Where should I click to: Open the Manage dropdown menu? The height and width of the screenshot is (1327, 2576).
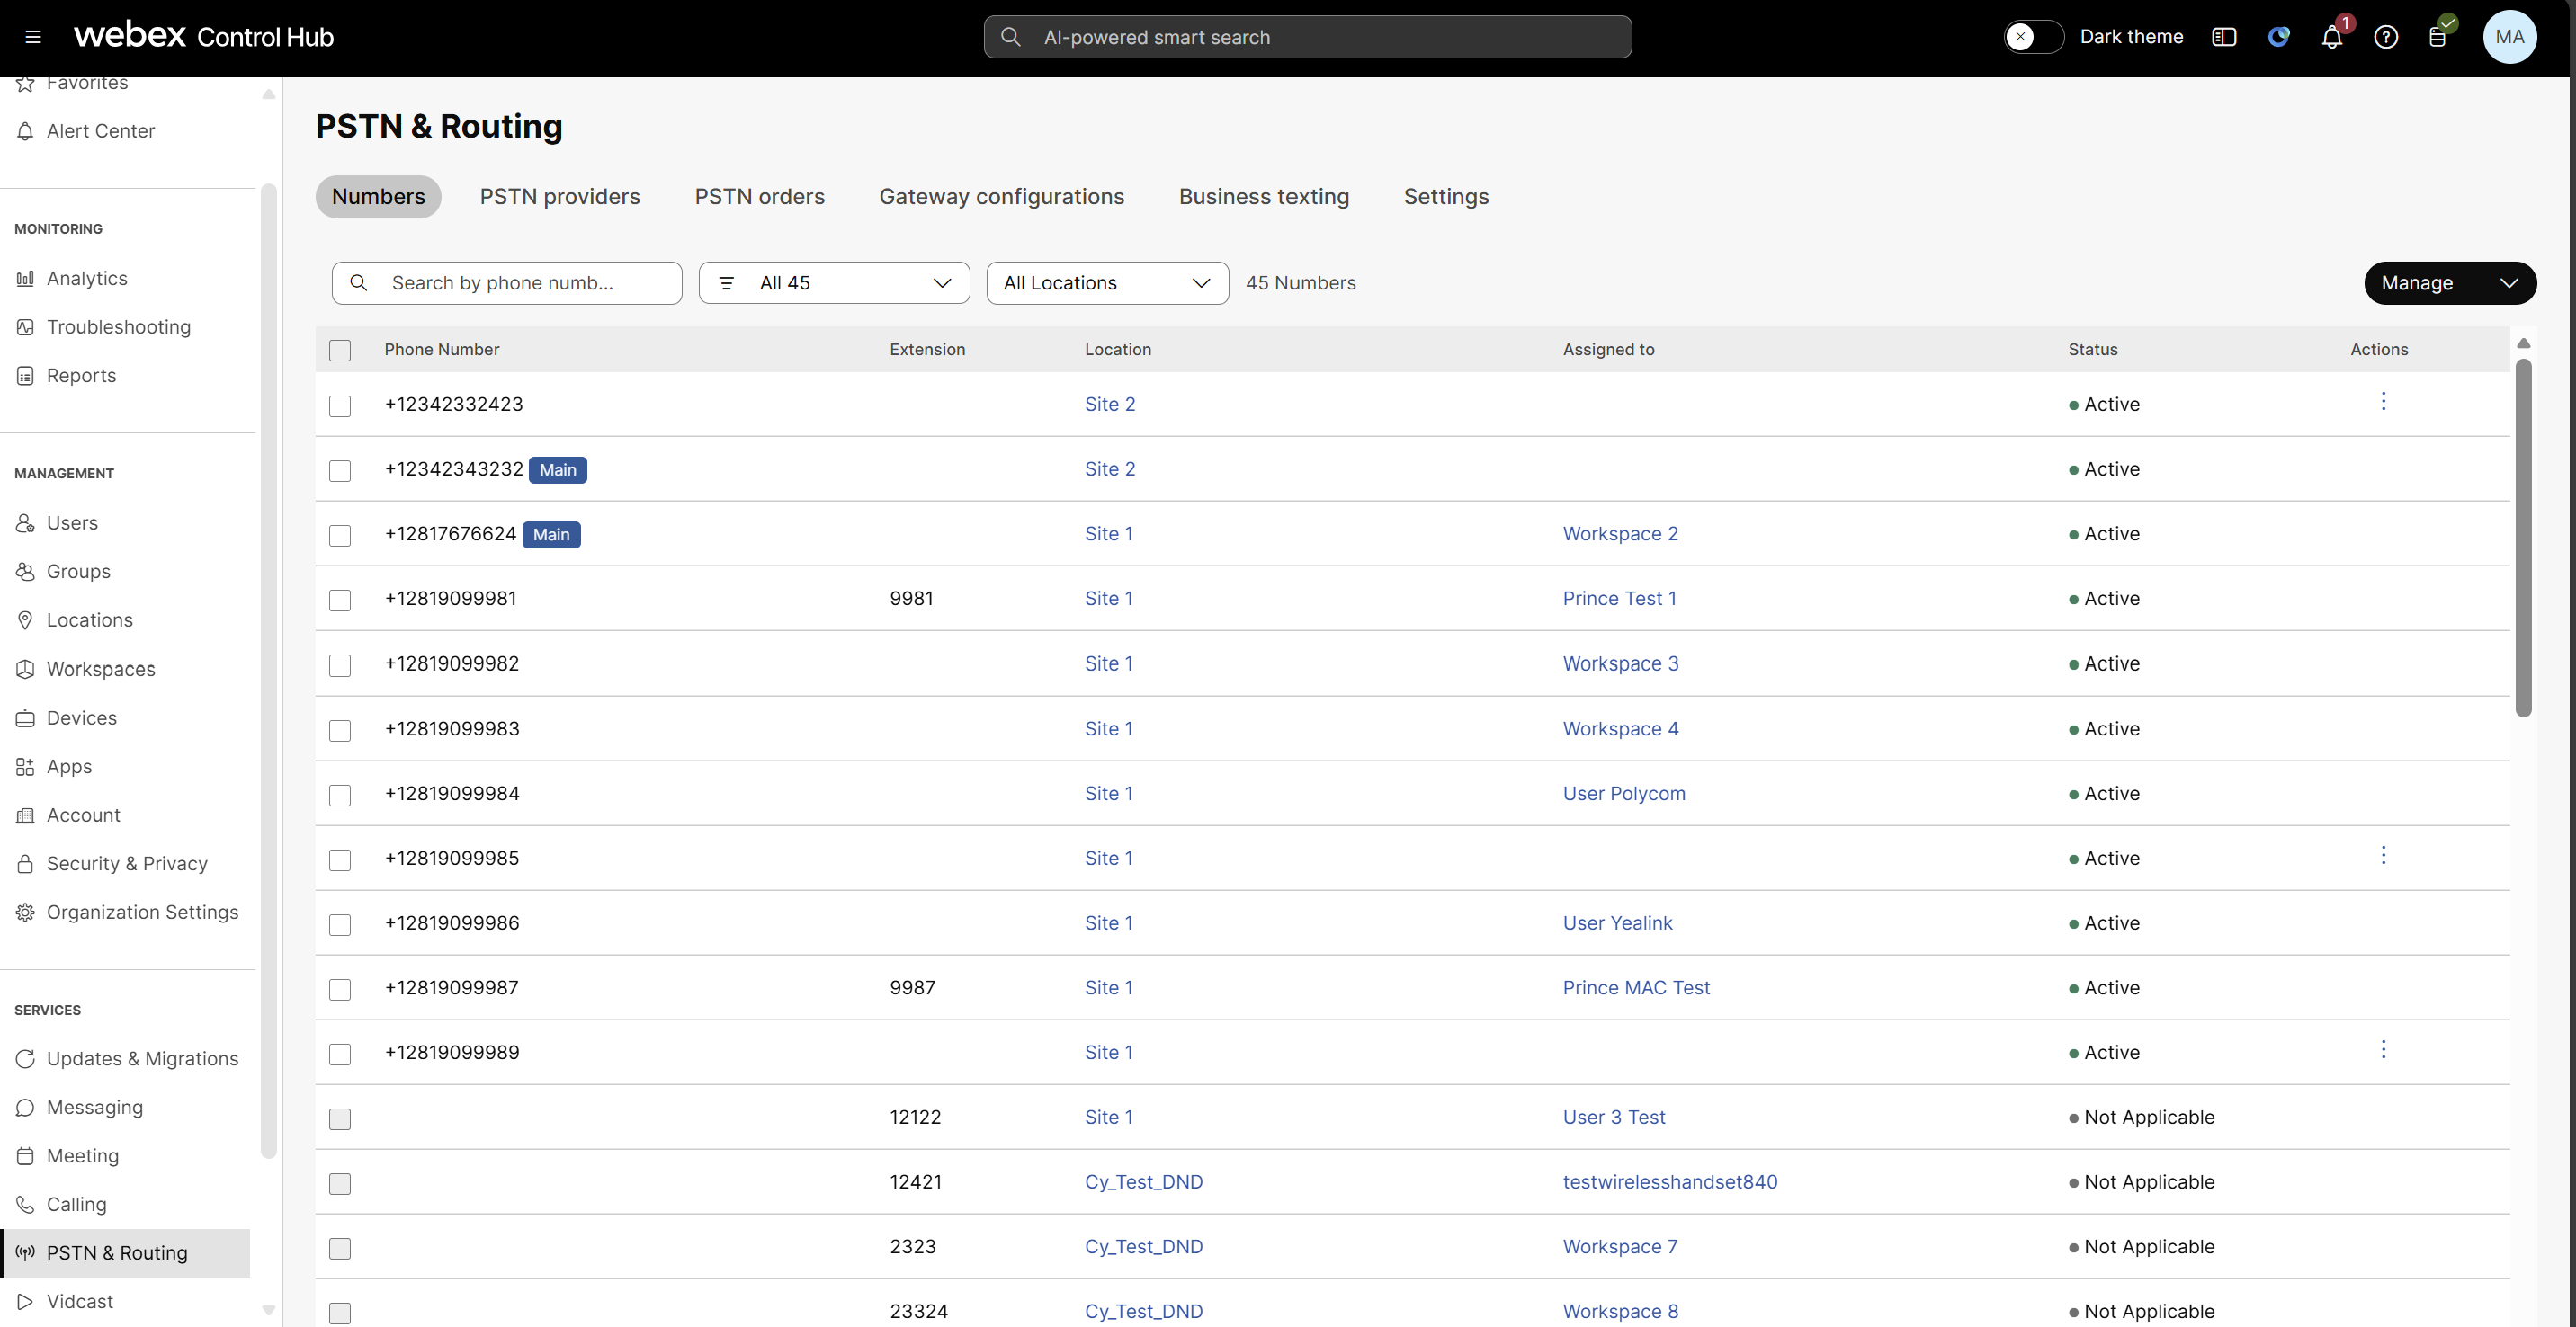tap(2449, 283)
